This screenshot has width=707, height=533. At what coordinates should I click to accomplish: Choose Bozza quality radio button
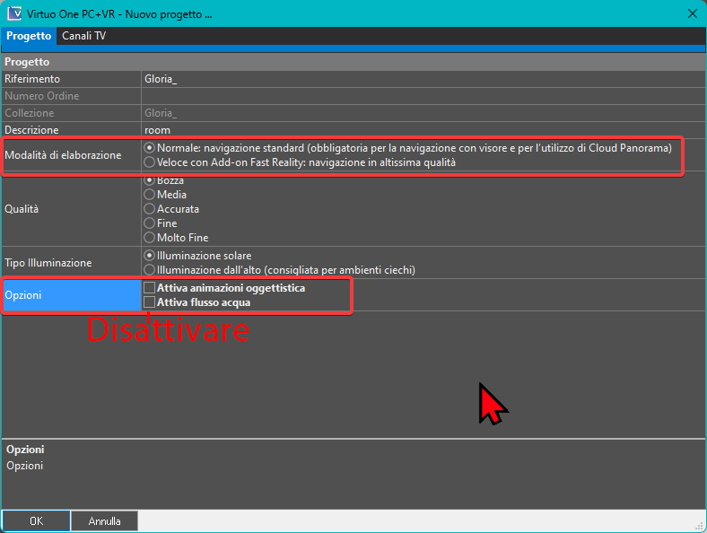tap(149, 180)
